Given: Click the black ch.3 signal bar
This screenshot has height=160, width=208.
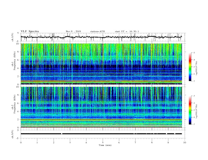Looking at the screenshot, I should point(101,134).
